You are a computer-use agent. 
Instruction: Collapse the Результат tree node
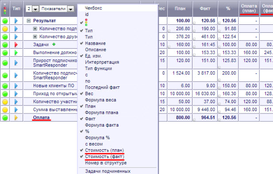pyautogui.click(x=29, y=21)
